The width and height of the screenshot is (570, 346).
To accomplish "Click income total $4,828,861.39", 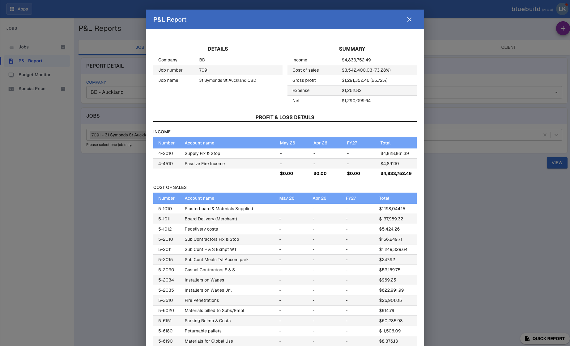I will (394, 153).
